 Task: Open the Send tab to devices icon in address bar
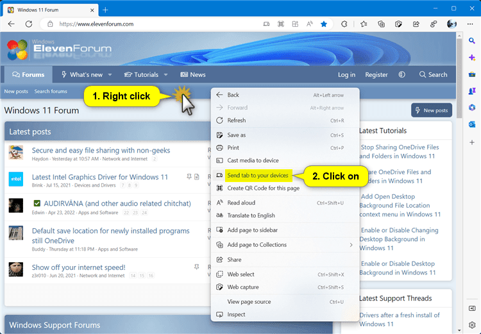pos(266,24)
